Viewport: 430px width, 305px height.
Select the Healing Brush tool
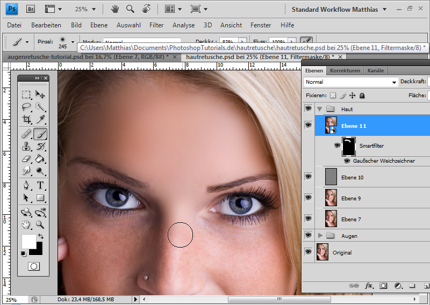(26, 134)
